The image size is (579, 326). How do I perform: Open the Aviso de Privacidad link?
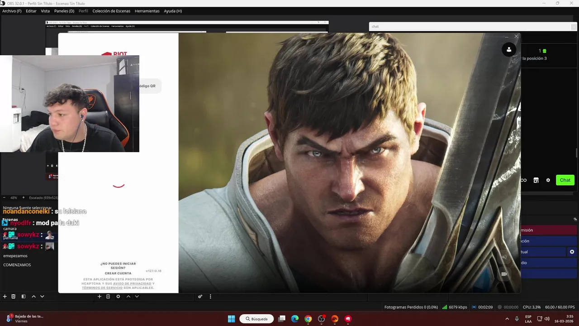point(132,284)
